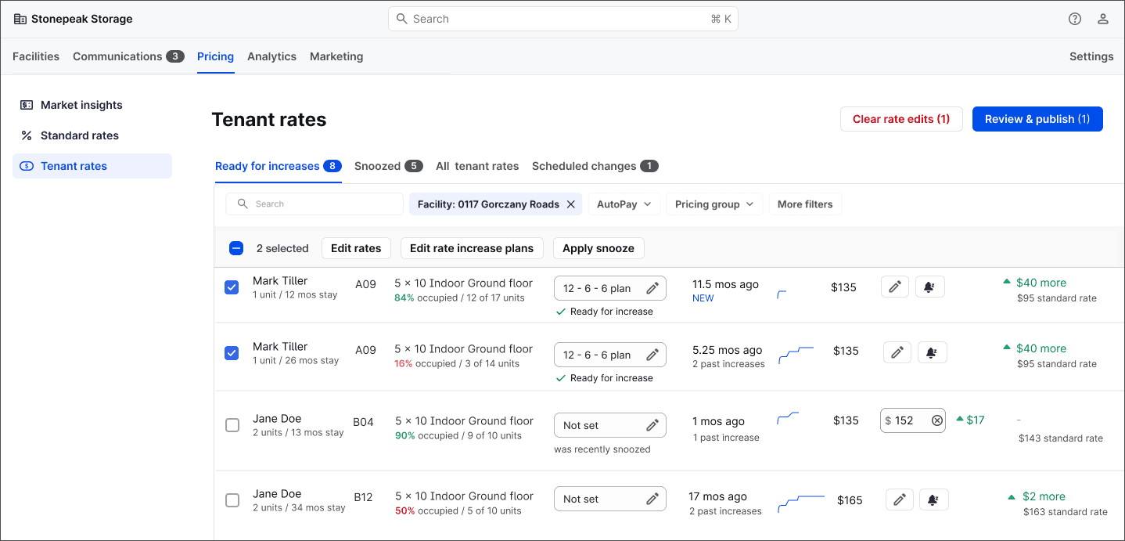Click the Review & publish button
The image size is (1125, 541).
(1037, 119)
